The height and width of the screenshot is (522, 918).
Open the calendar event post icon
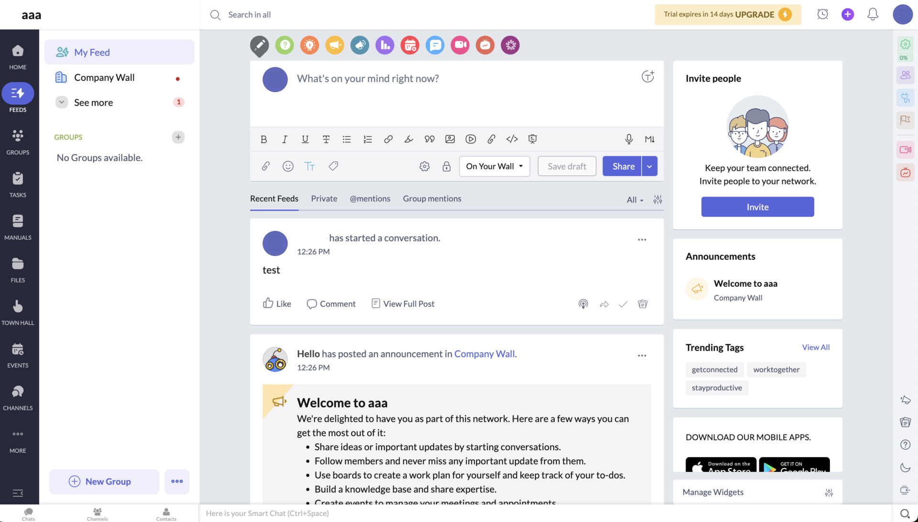[410, 45]
